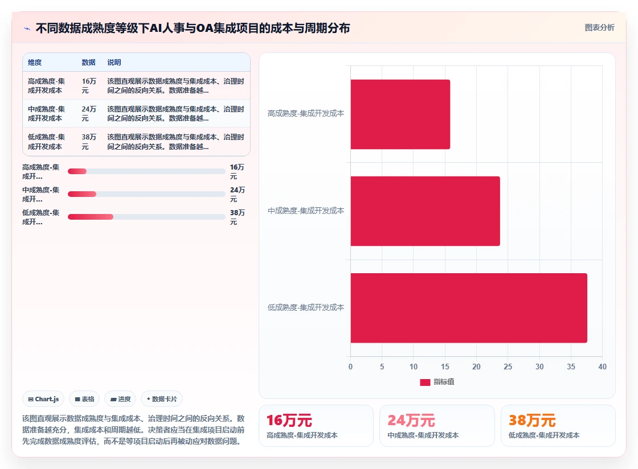This screenshot has height=469, width=638.
Task: Select the 进度 tag chip
Action: (x=120, y=399)
